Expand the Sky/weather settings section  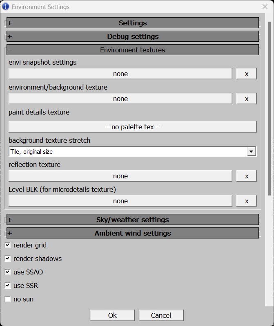133,220
